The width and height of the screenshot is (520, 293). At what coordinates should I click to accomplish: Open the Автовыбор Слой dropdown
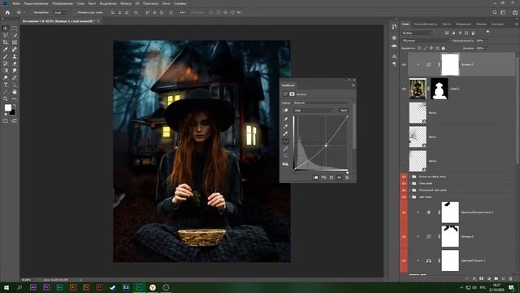[x=60, y=13]
